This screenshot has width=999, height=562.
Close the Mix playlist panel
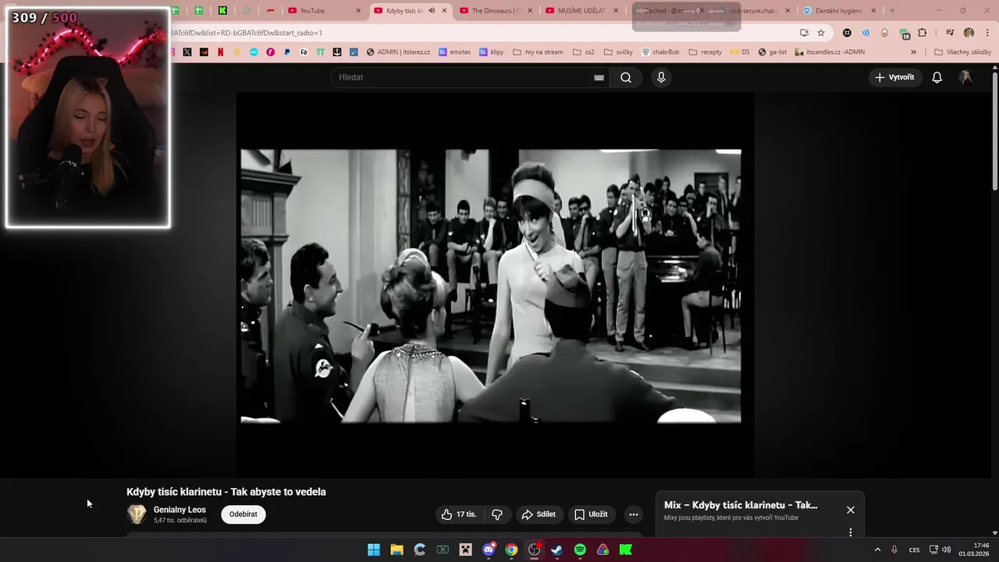(x=851, y=510)
